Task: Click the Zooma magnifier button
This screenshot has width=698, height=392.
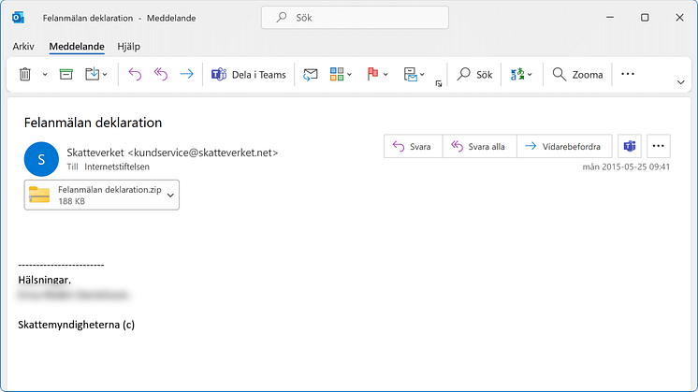Action: tap(577, 75)
